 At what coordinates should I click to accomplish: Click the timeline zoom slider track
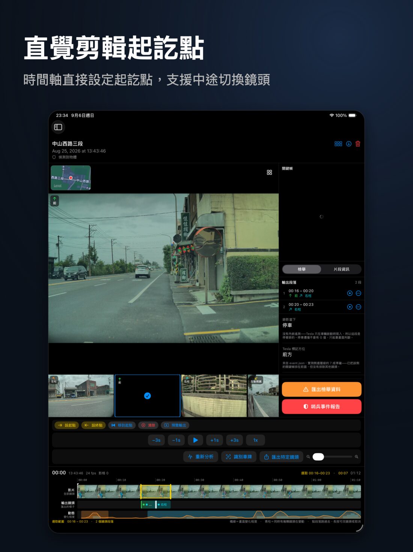(332, 457)
